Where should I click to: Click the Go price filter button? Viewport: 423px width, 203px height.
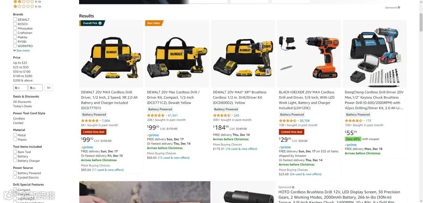click(49, 88)
